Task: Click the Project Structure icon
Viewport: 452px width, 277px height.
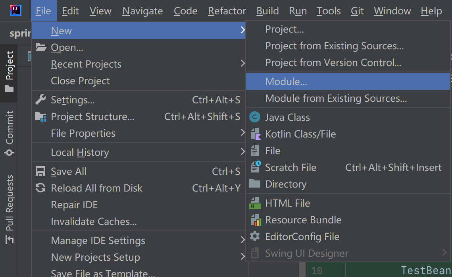Action: (x=40, y=116)
